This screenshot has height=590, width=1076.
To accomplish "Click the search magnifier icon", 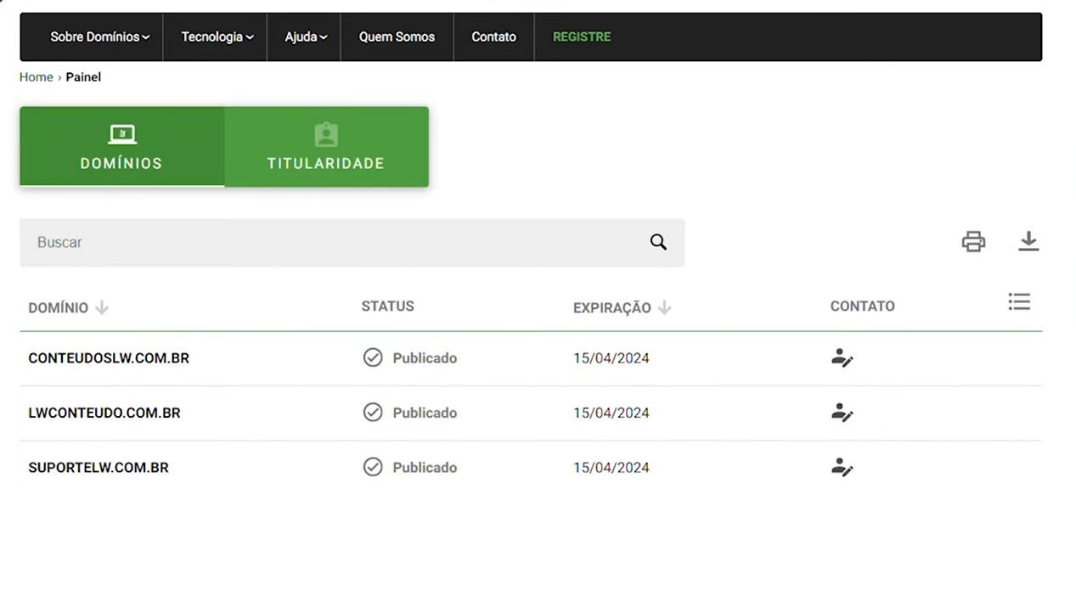I will point(658,242).
